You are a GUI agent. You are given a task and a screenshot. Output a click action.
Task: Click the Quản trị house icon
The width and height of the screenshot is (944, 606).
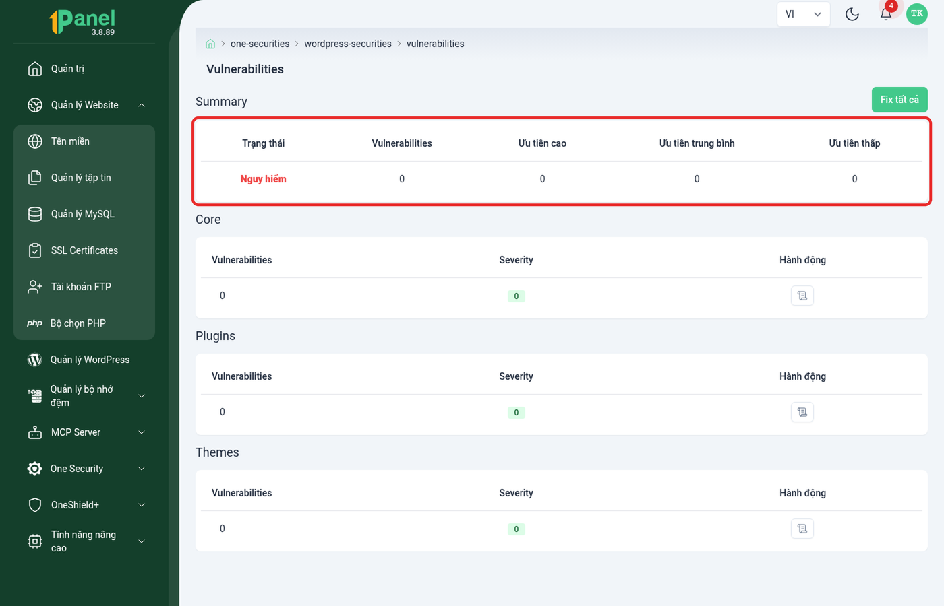coord(35,69)
